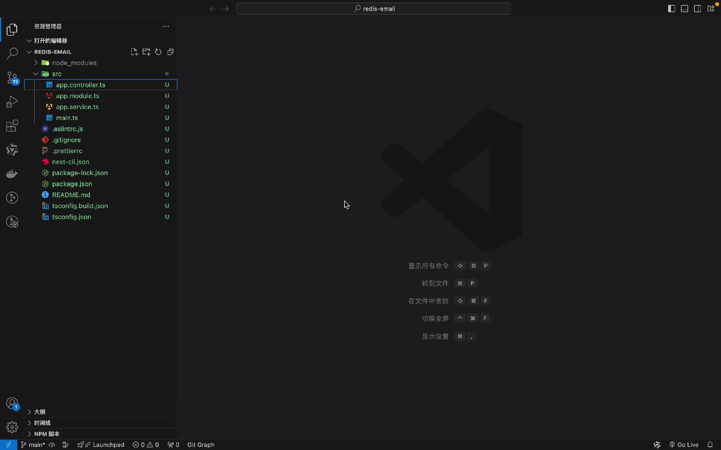This screenshot has height=450, width=721.
Task: Toggle the panel layout in the title bar
Action: click(684, 8)
